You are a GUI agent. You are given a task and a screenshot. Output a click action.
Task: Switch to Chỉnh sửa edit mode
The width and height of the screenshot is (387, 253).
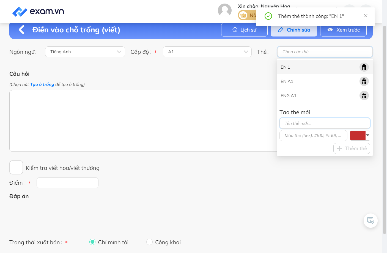pyautogui.click(x=294, y=30)
